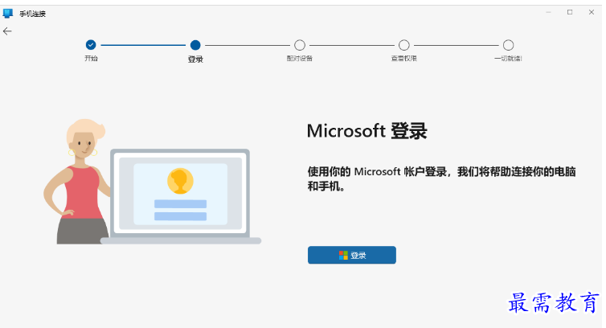
Task: Select the third step circle 配对设备
Action: (x=300, y=45)
